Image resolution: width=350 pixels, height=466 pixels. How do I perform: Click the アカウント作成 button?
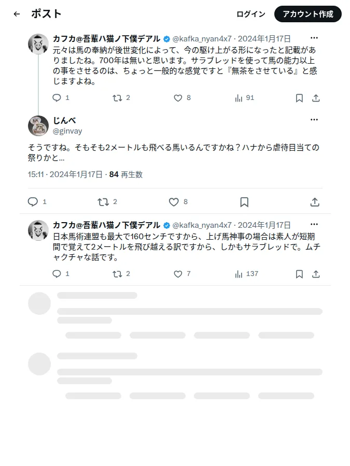pos(307,14)
